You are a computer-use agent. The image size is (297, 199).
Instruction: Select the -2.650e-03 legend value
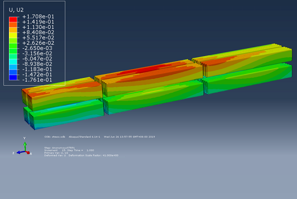tap(38, 48)
